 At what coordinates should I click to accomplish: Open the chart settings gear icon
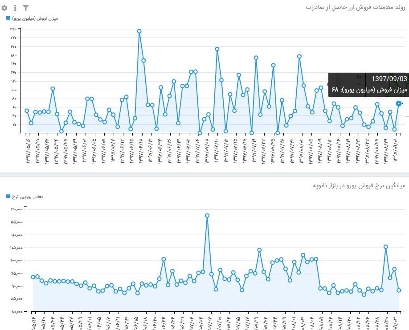click(5, 8)
